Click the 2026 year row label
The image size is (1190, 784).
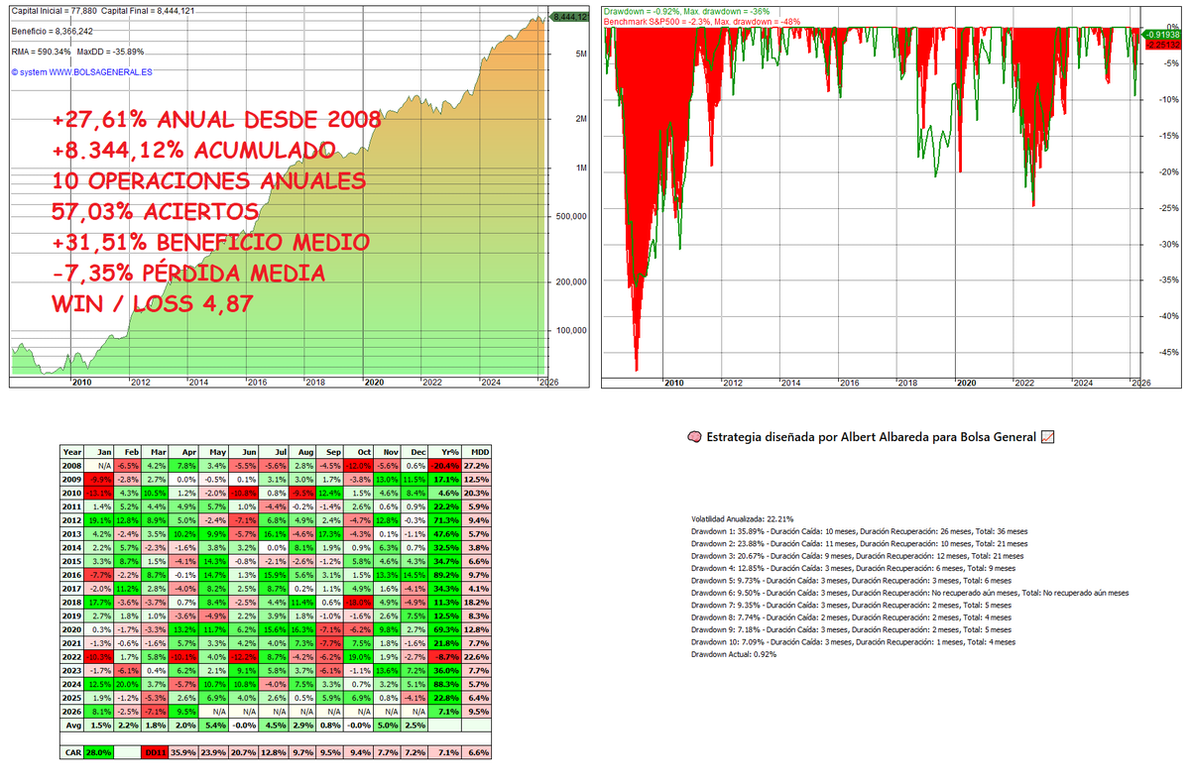(71, 712)
